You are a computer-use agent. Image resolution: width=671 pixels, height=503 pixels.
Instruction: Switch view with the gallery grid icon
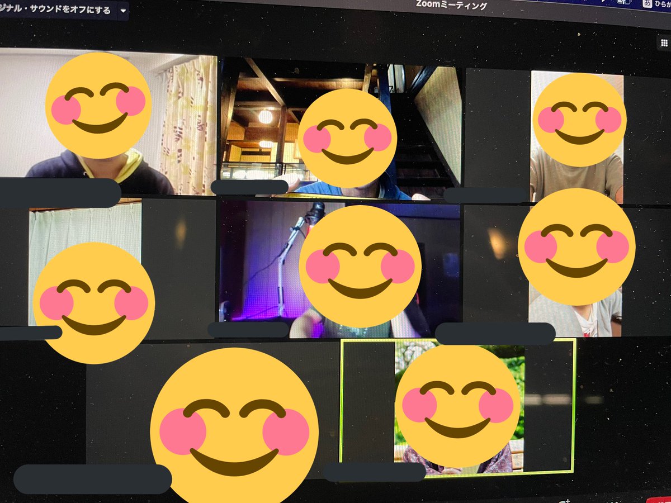point(664,43)
